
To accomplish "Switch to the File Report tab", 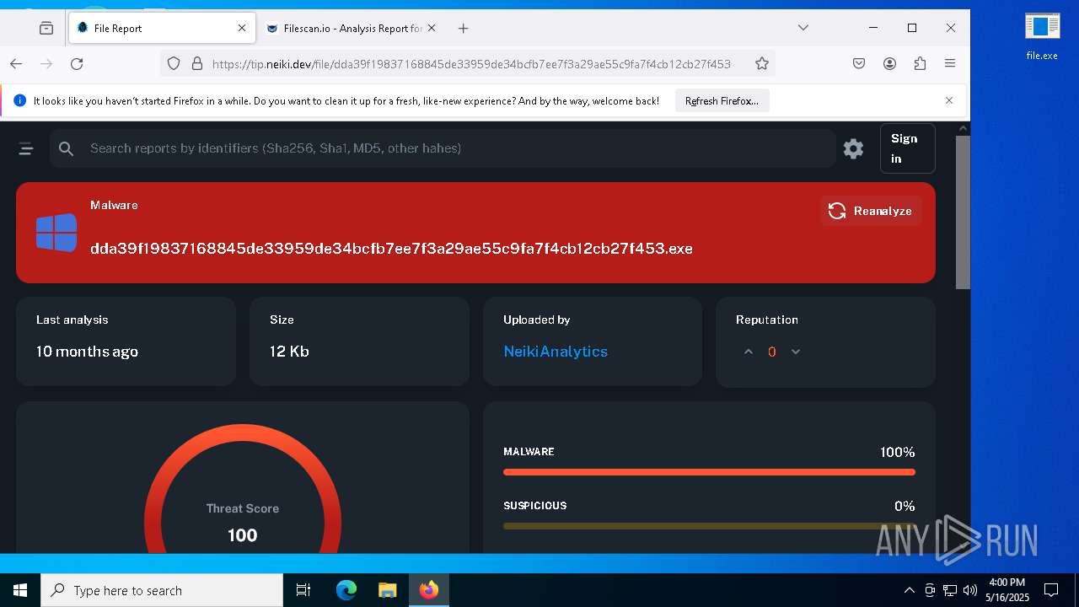I will [x=161, y=28].
